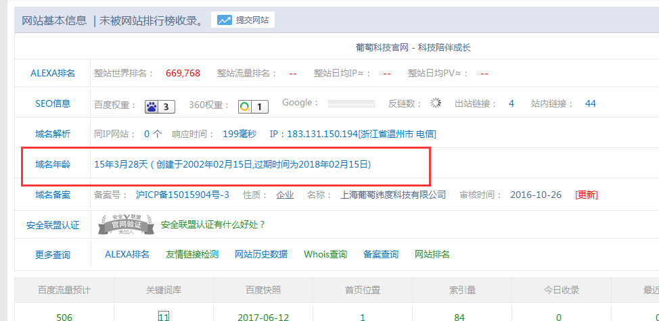
Task: Open ICP record 沪ICP备15015904号-3
Action: [183, 195]
